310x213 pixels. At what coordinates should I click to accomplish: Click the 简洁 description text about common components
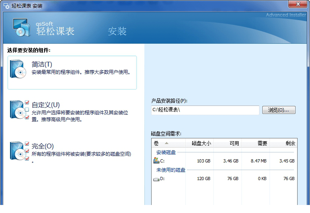(81, 72)
